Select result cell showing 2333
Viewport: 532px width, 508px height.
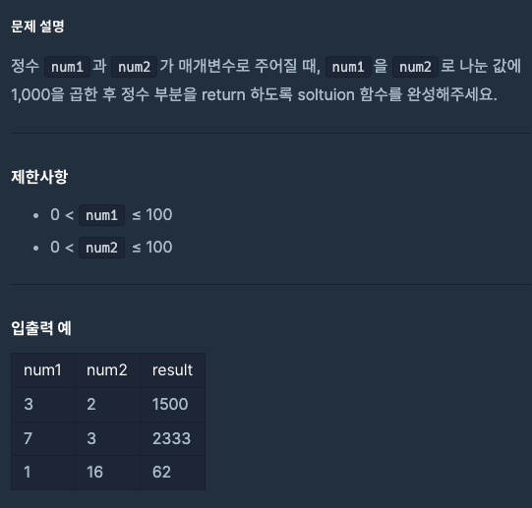coord(172,438)
